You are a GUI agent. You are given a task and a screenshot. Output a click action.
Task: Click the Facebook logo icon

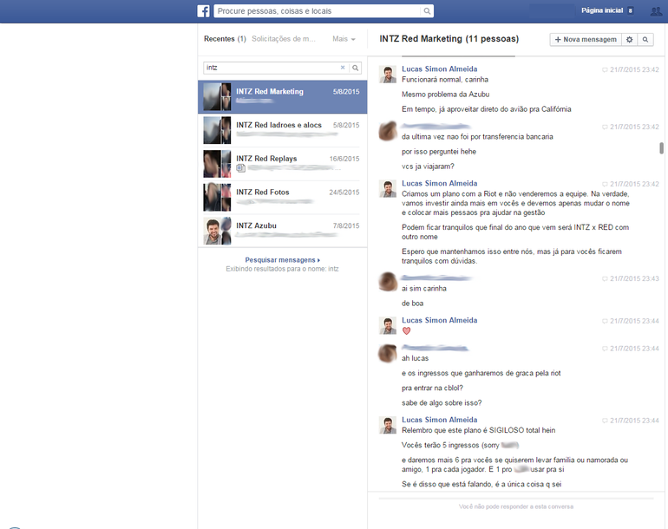(x=203, y=11)
